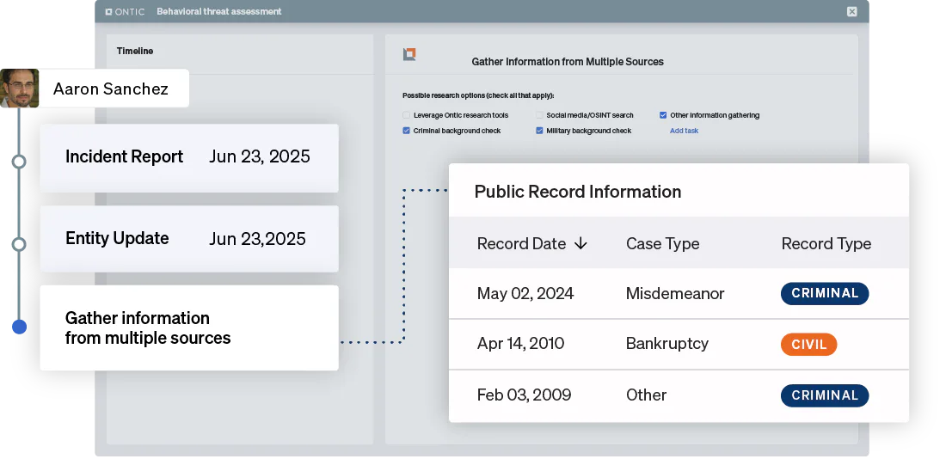Viewport: 946px width, 459px height.
Task: Close the Behavioral threat assessment window
Action: pyautogui.click(x=851, y=11)
